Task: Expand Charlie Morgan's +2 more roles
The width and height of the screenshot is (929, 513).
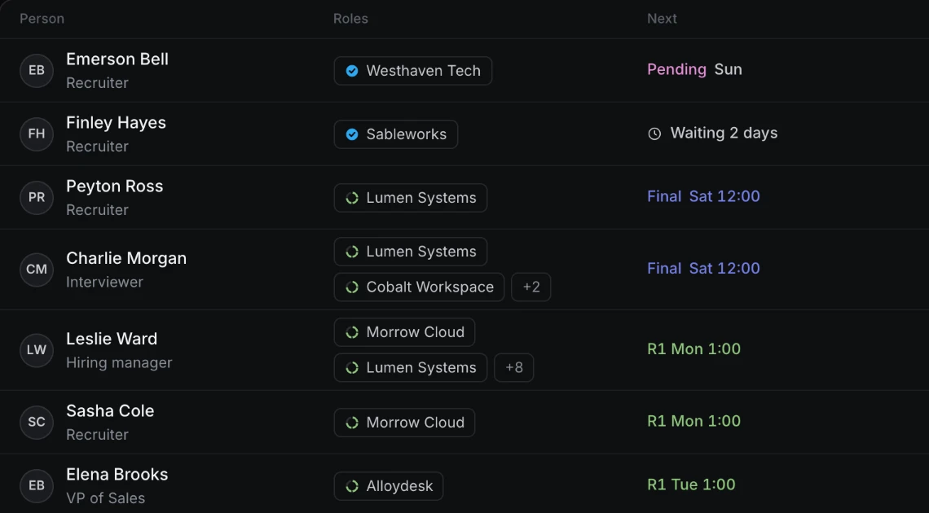Action: coord(531,287)
